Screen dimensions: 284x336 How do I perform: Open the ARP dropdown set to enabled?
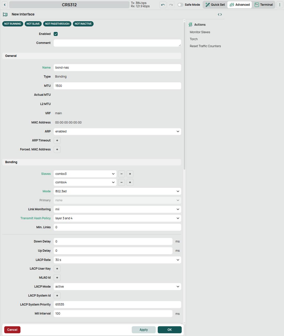point(117,131)
